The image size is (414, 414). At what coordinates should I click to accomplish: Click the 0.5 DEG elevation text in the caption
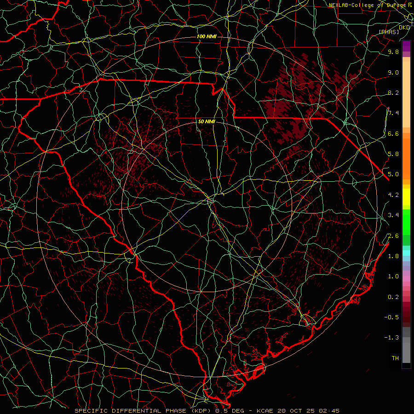(230, 411)
